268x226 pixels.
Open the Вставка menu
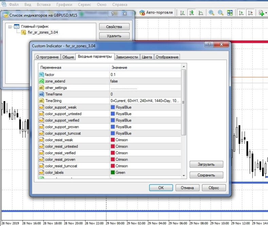pos(43,4)
